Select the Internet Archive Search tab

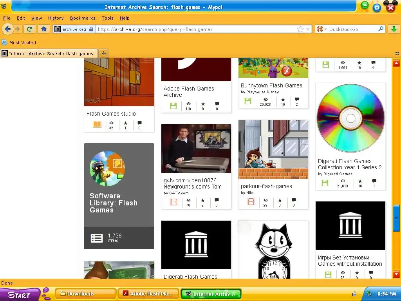[49, 53]
